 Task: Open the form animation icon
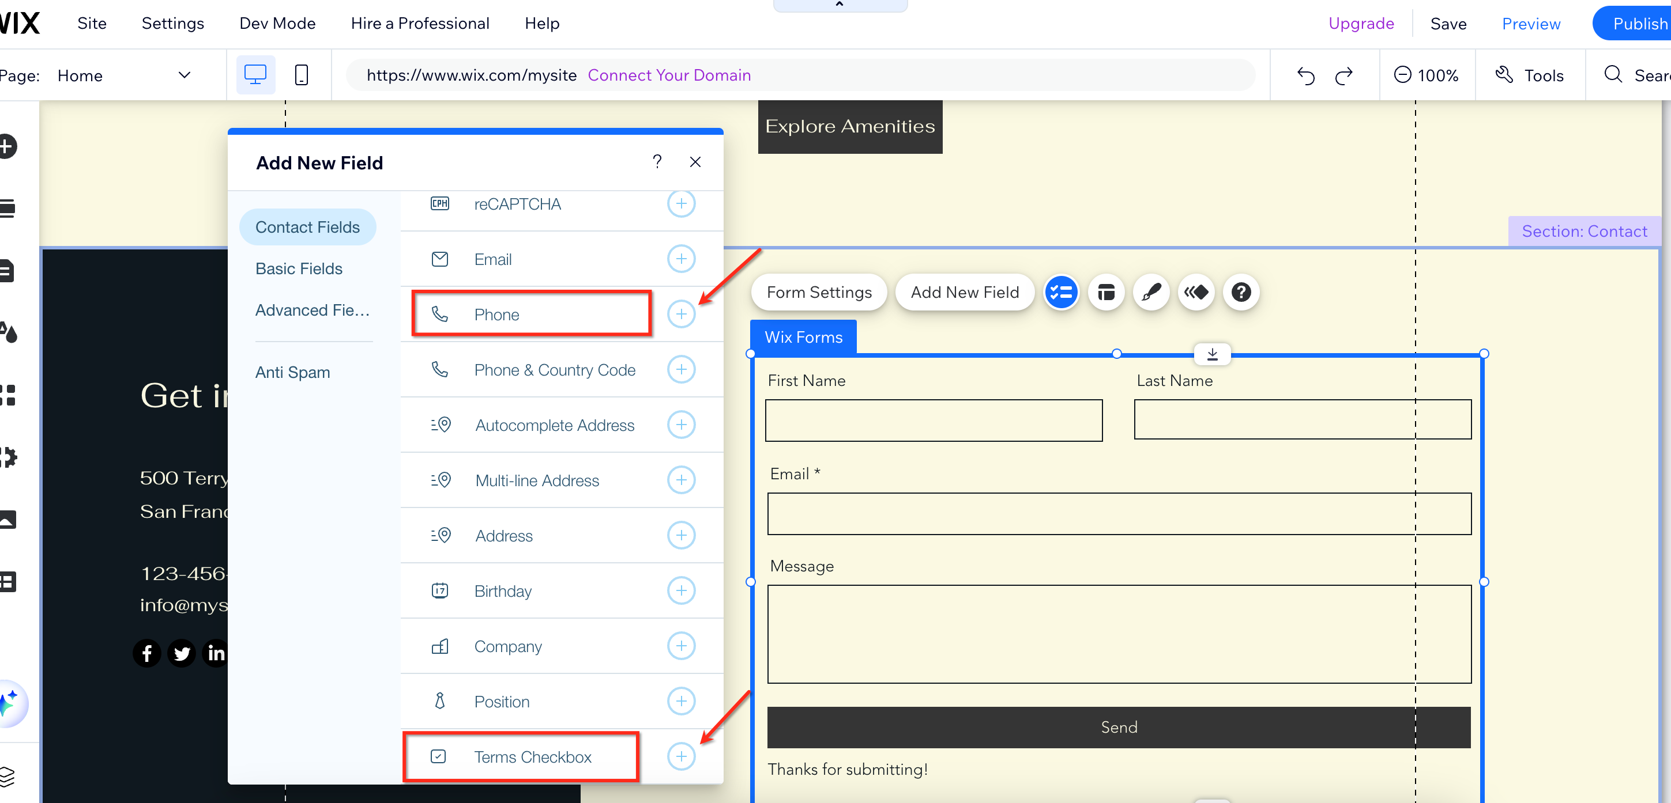tap(1196, 292)
